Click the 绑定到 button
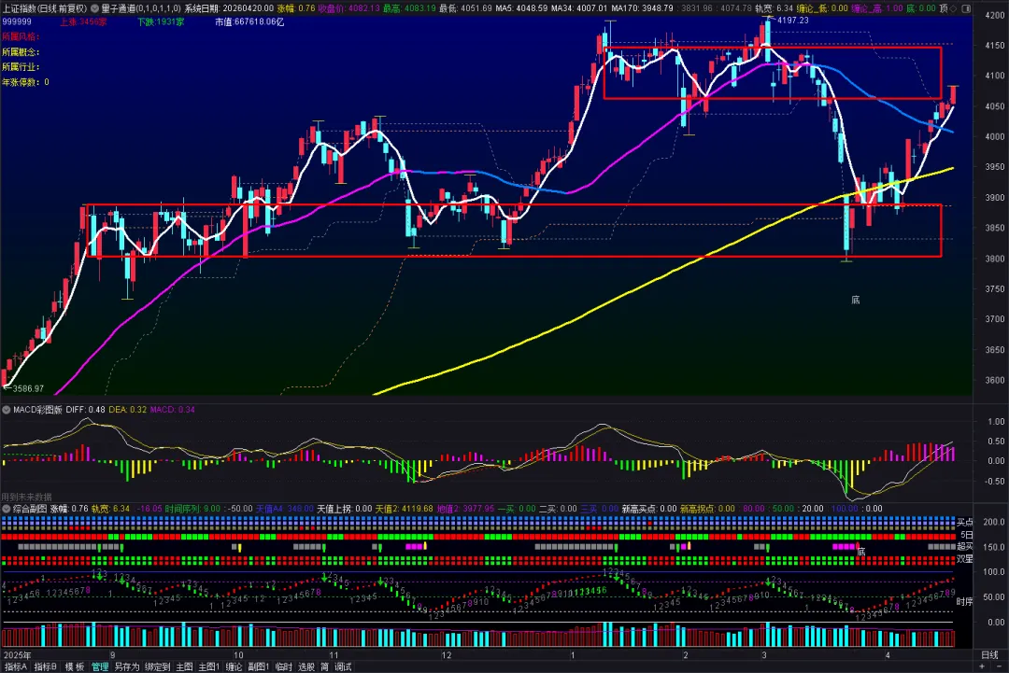The image size is (1009, 673). click(x=158, y=667)
